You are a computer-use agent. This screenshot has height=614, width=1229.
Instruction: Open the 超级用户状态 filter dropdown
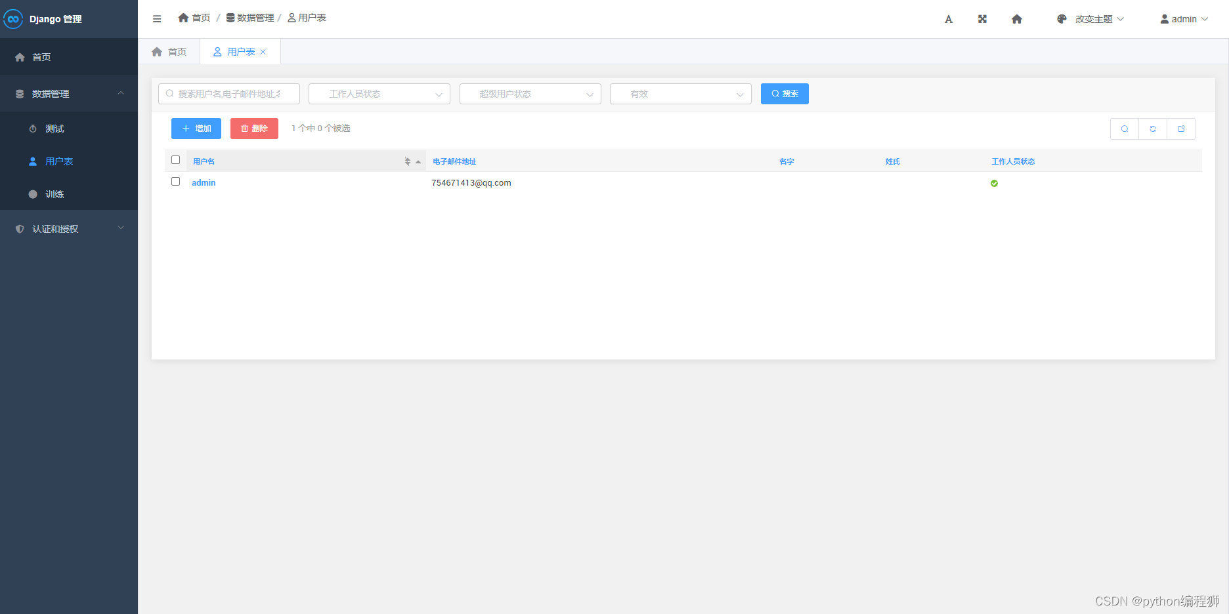tap(530, 94)
